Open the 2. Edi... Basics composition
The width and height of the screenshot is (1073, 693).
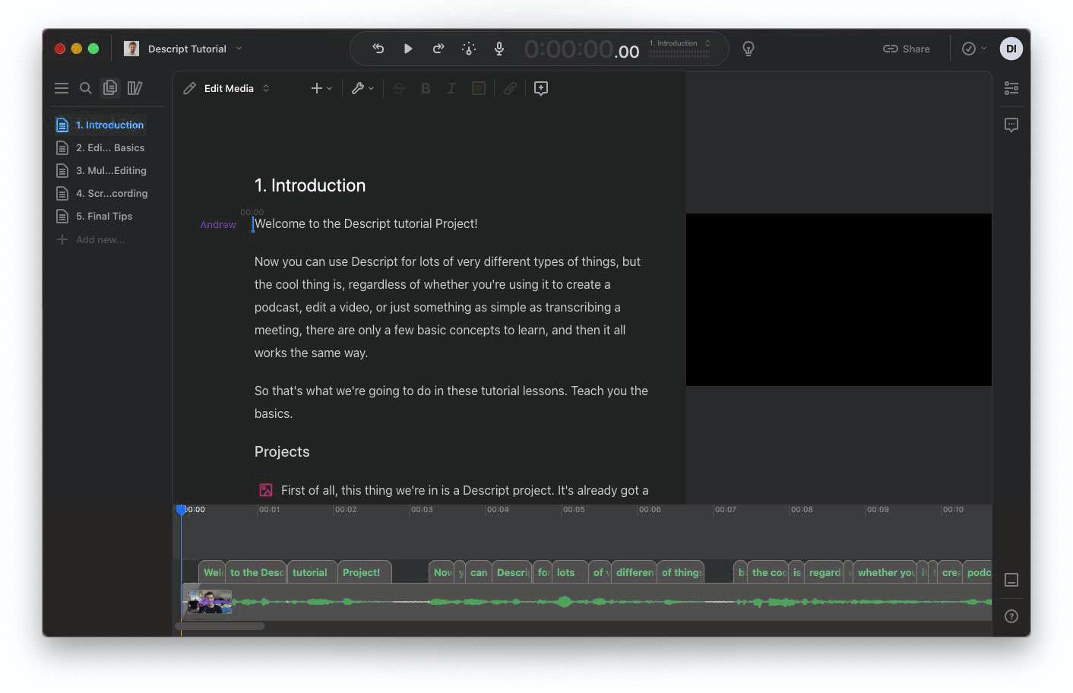click(x=100, y=147)
